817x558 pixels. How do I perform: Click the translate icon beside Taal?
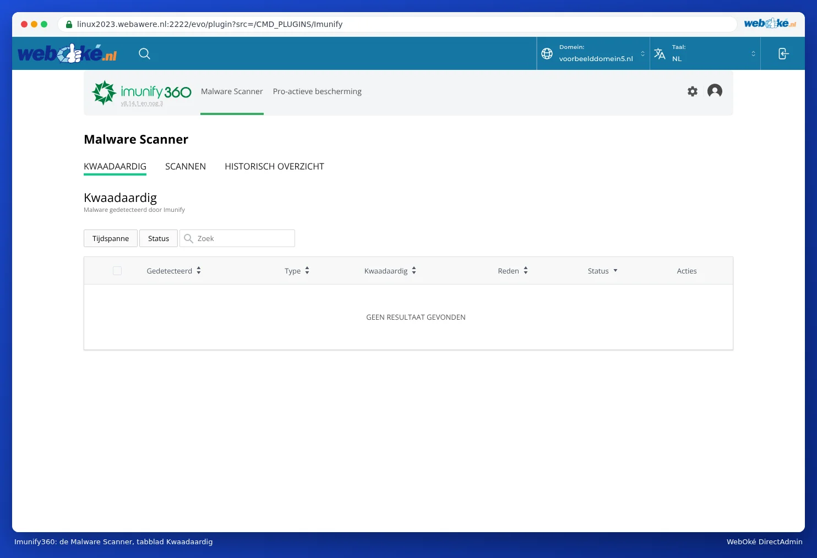coord(660,53)
